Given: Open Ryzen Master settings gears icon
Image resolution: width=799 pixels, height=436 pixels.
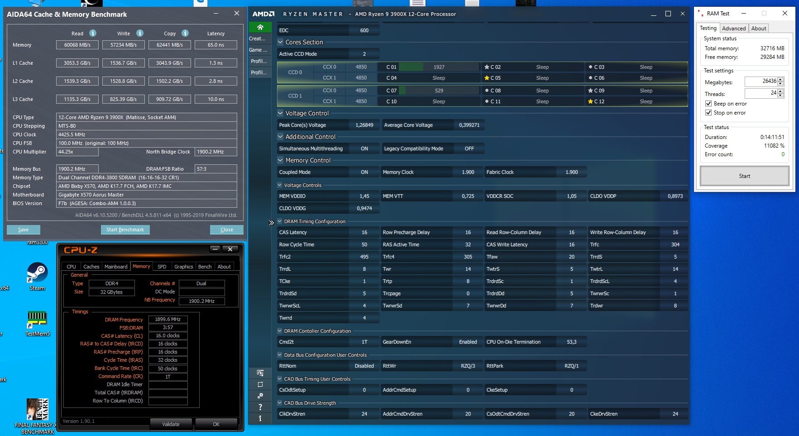Looking at the screenshot, I should [x=260, y=396].
